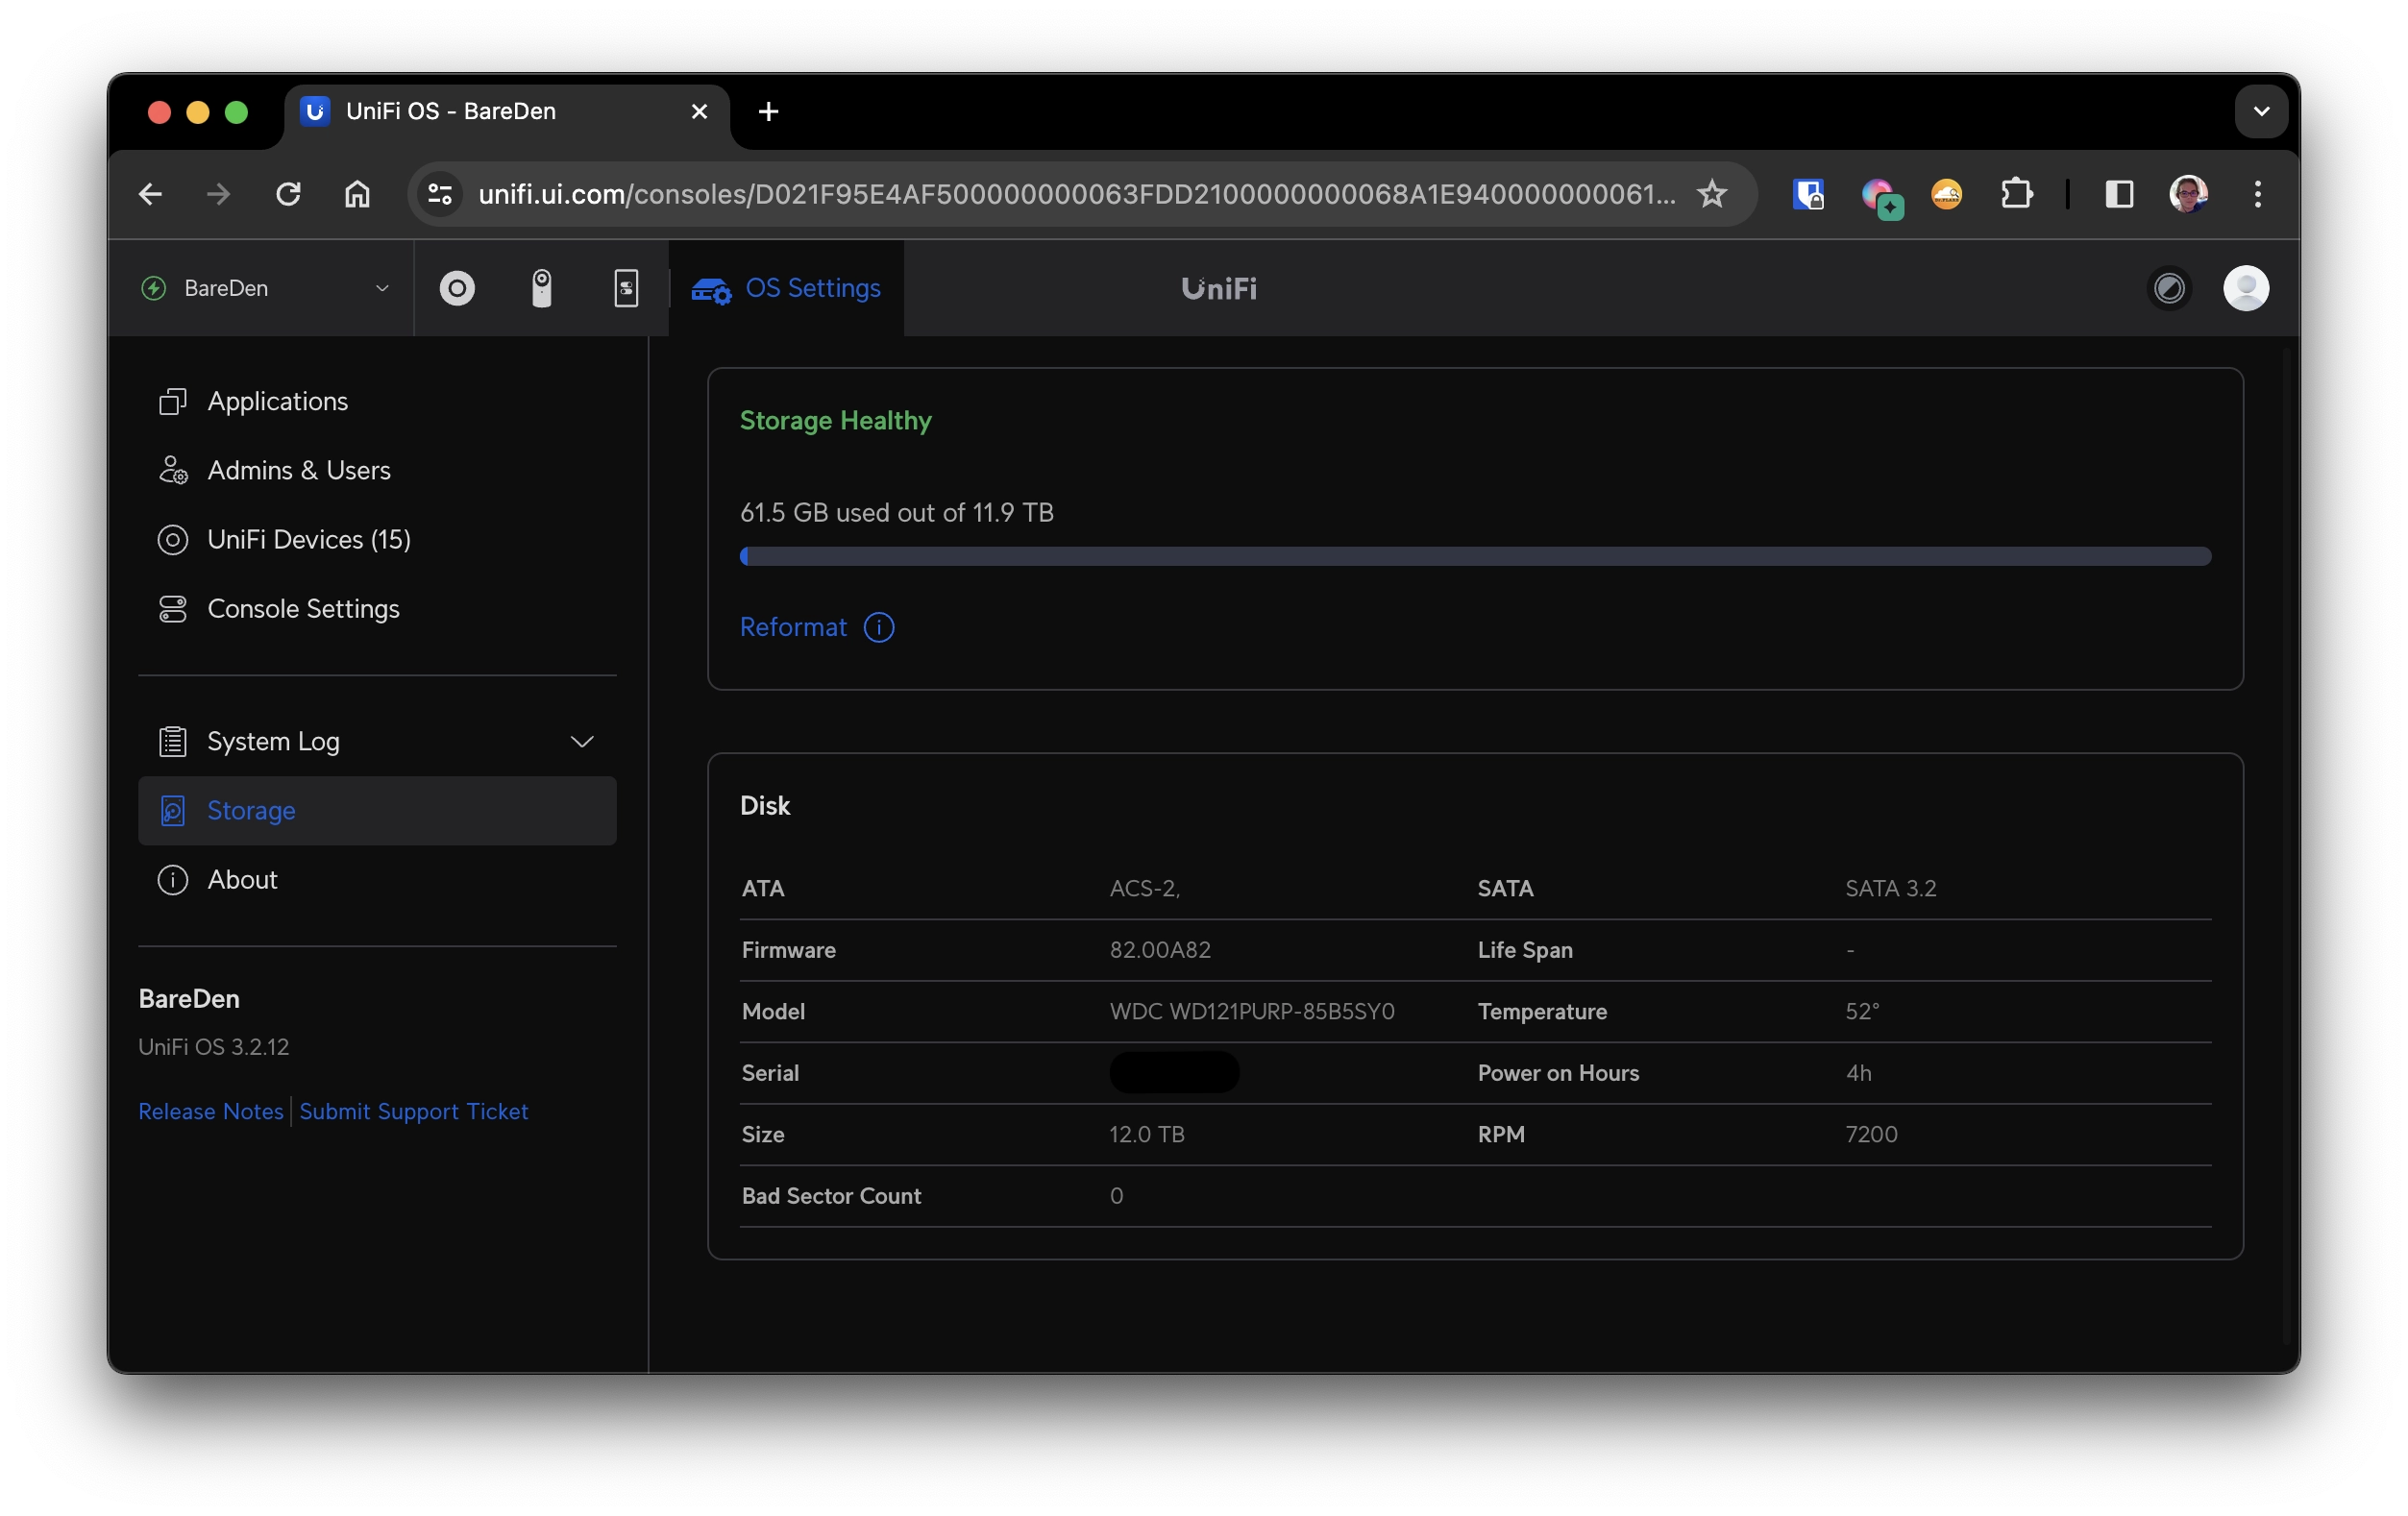The height and width of the screenshot is (1516, 2408).
Task: Click the site information icon in address bar
Action: click(x=440, y=194)
